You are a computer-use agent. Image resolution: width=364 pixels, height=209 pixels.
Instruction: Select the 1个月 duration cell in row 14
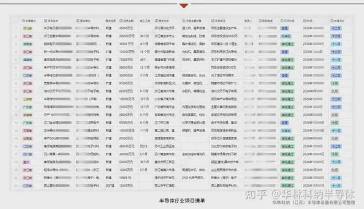(x=144, y=131)
